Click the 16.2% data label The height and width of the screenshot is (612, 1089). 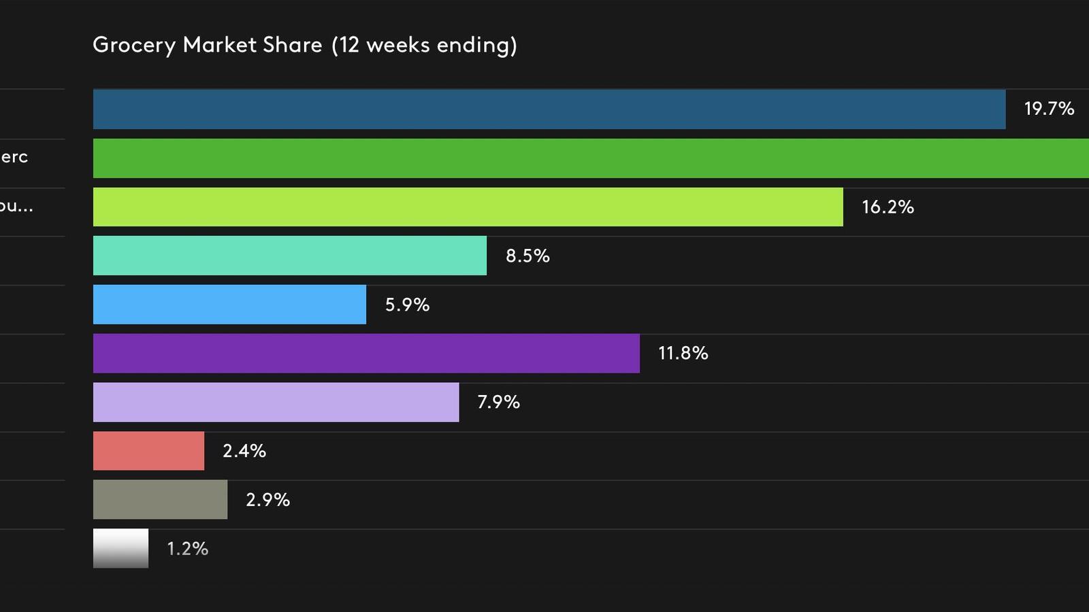(888, 207)
